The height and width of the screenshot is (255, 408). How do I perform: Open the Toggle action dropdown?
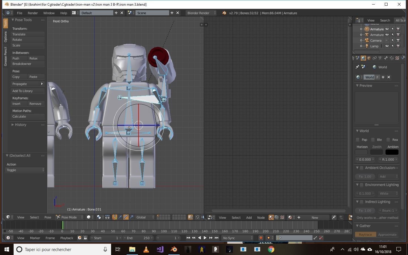[25, 170]
